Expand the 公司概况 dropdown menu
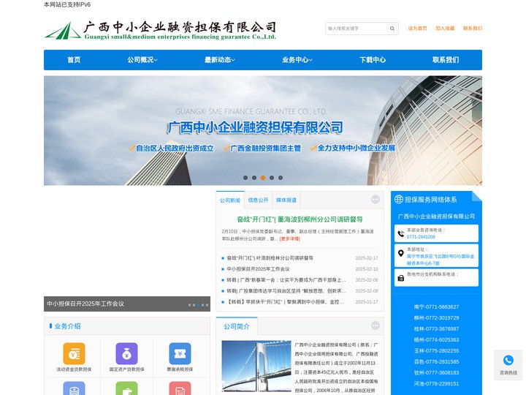The width and height of the screenshot is (526, 395). pos(142,60)
